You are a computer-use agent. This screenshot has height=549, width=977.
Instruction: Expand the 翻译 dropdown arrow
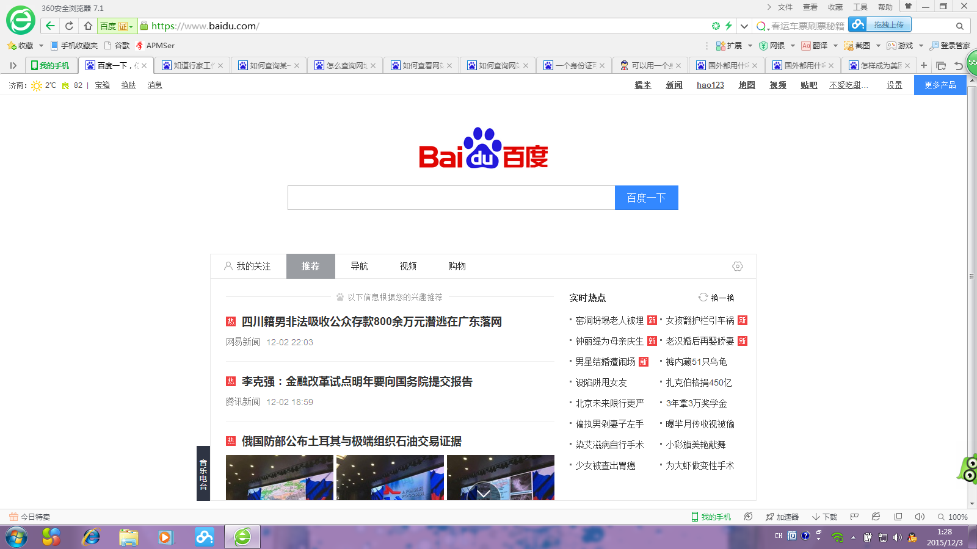coord(835,46)
